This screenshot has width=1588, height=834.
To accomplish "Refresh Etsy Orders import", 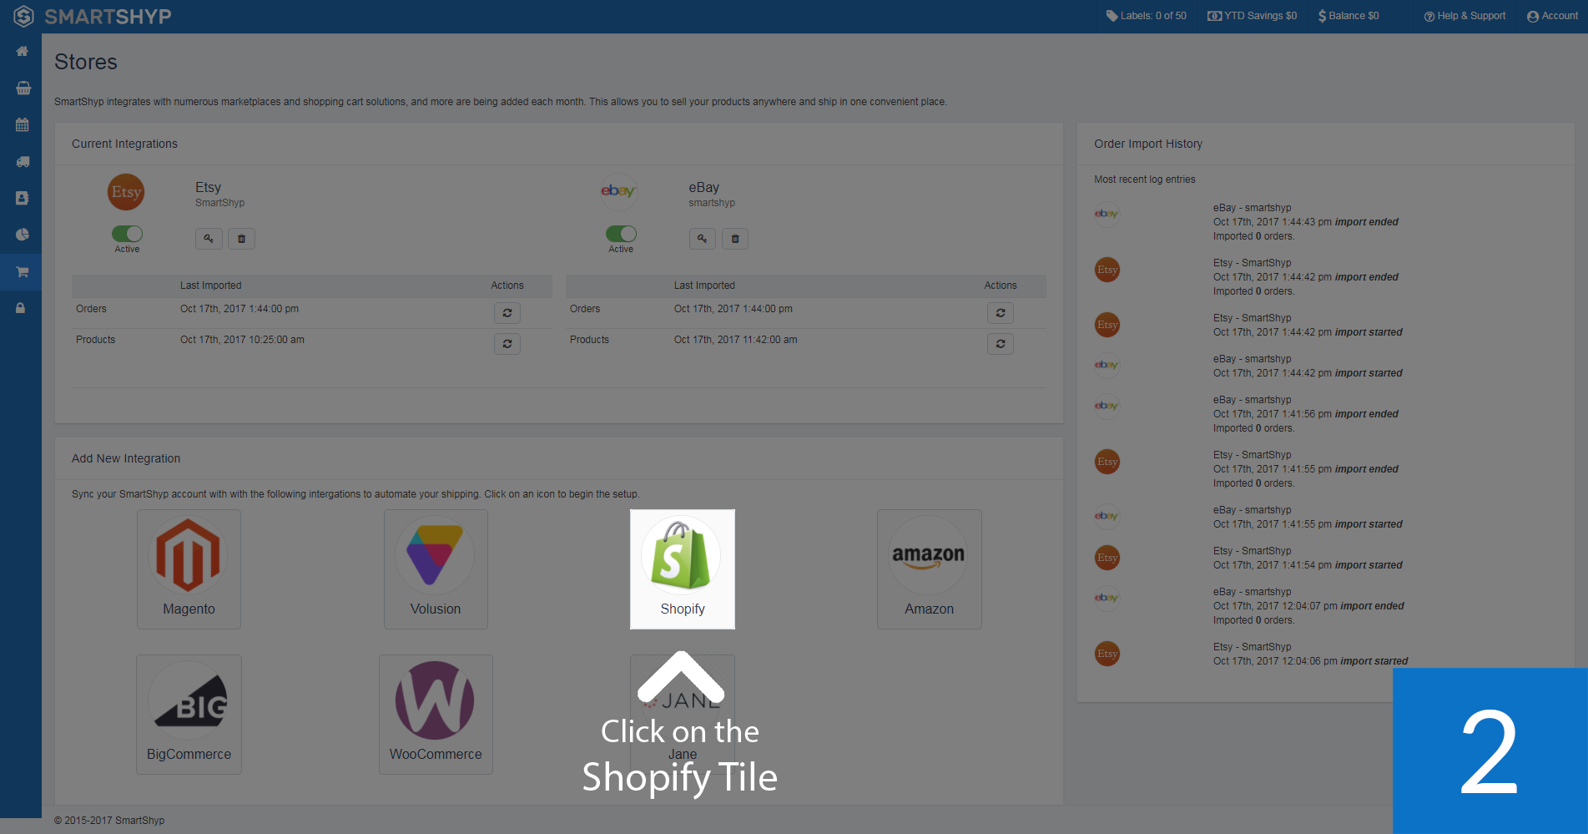I will coord(507,313).
